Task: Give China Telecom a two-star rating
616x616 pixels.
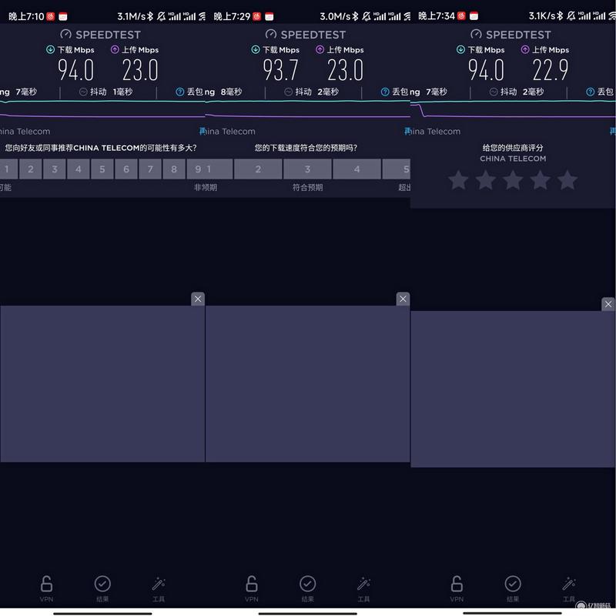Action: (486, 180)
